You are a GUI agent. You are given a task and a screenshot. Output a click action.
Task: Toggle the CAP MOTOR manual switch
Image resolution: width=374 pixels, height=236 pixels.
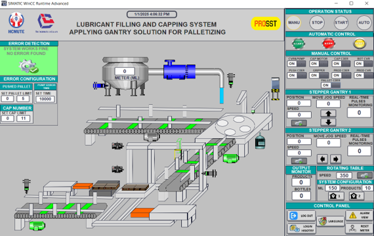pos(318,64)
